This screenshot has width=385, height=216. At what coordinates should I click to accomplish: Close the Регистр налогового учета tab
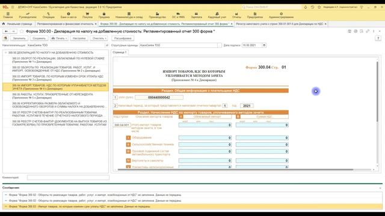click(325, 24)
